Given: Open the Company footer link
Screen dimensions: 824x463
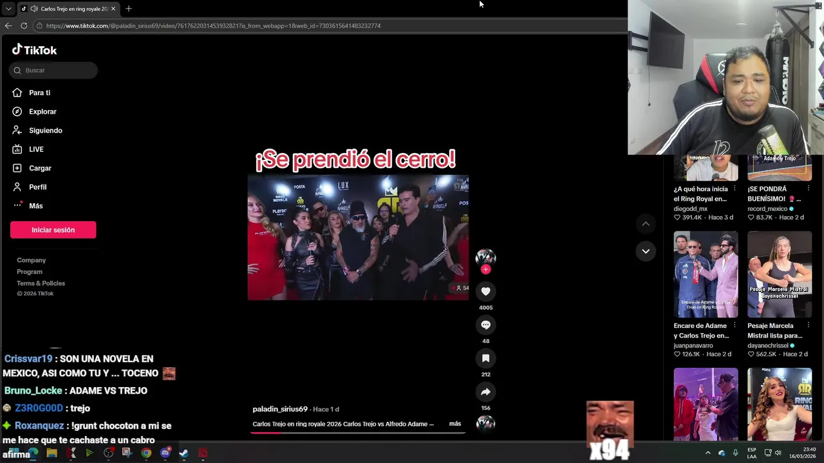Looking at the screenshot, I should [x=31, y=260].
